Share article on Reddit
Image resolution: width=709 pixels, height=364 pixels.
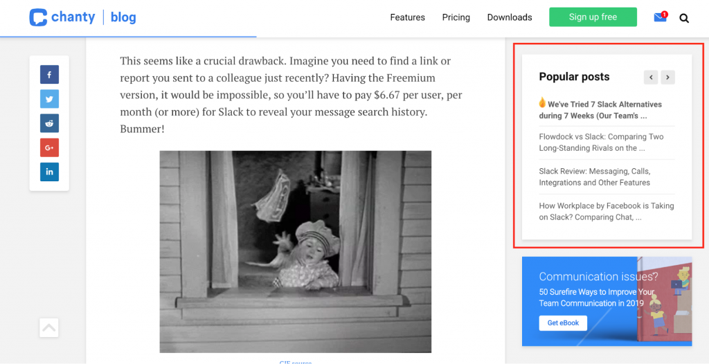click(x=49, y=123)
